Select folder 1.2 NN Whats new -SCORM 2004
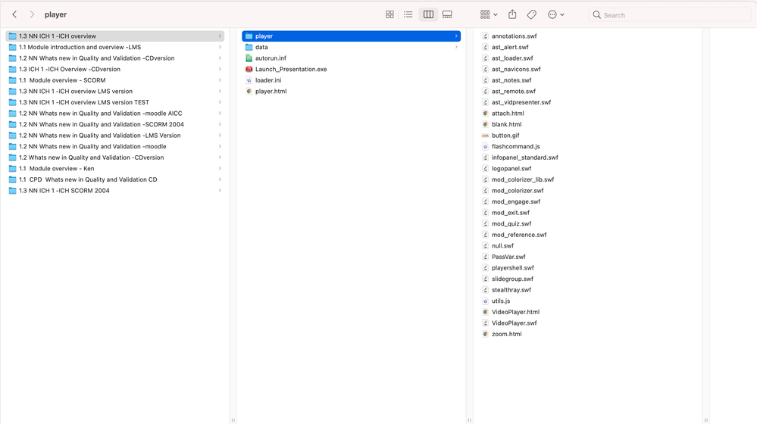 [x=115, y=124]
